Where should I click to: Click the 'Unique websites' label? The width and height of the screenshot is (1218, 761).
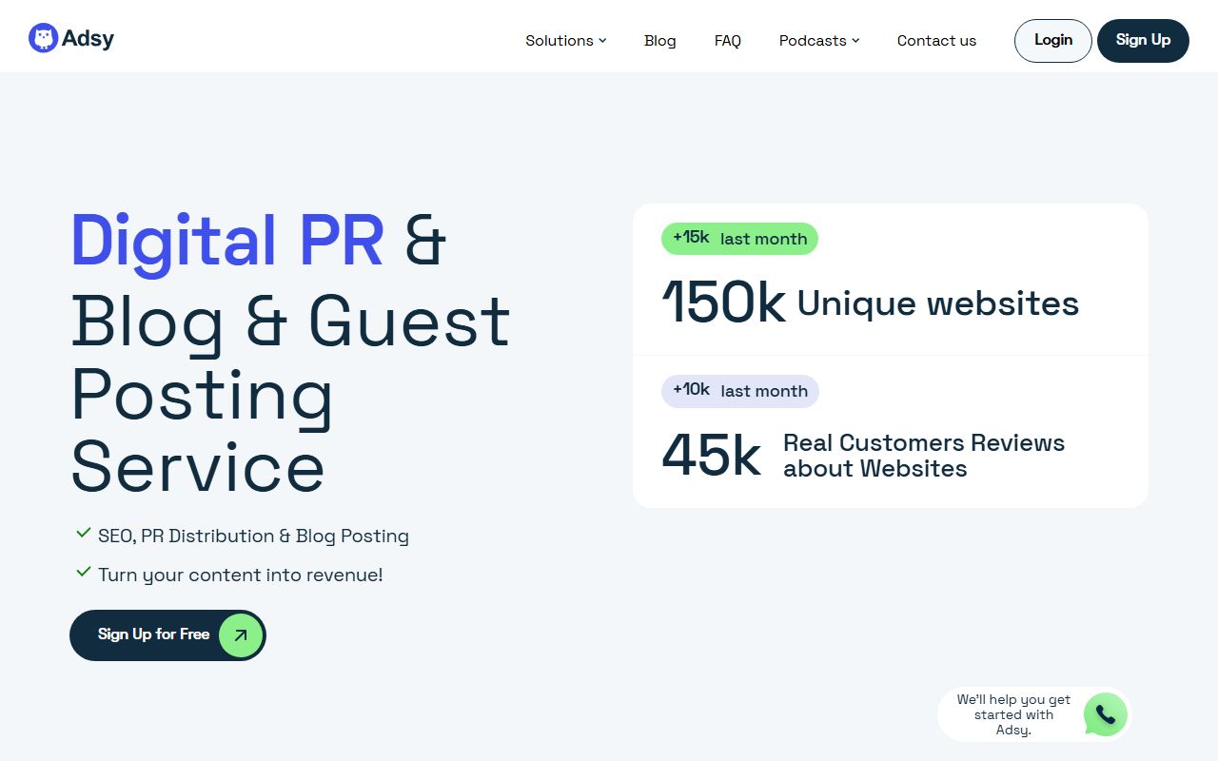938,303
